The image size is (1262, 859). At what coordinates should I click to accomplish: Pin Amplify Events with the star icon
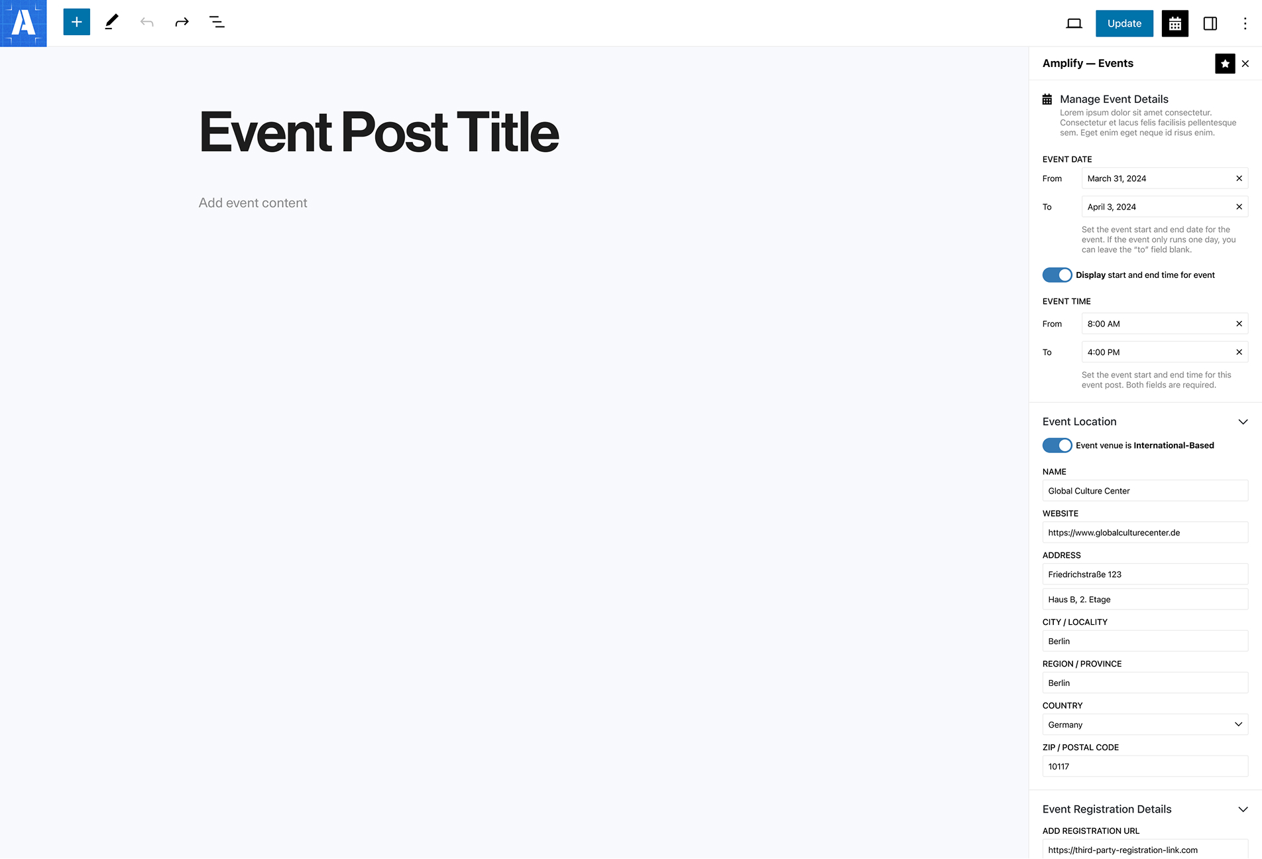[x=1224, y=64]
